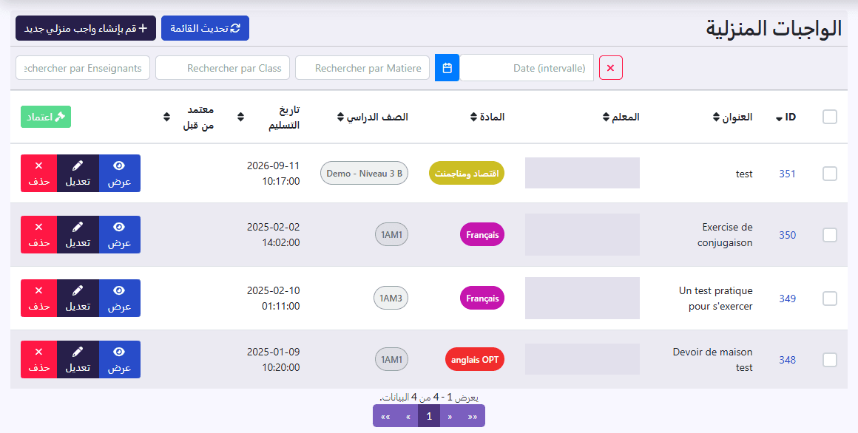Check the box for row 351

(x=830, y=174)
